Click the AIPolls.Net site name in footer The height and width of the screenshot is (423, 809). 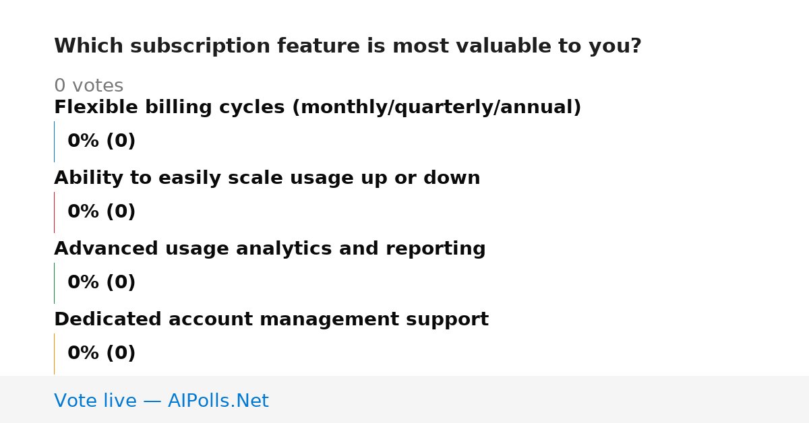click(218, 401)
